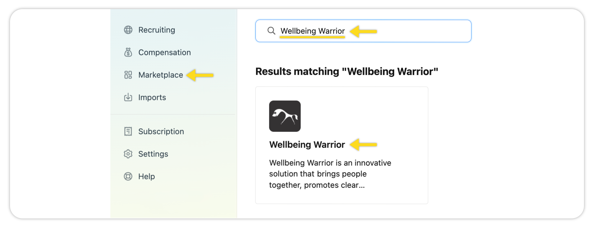
Task: Click the Subscription receipt icon
Action: pos(128,132)
